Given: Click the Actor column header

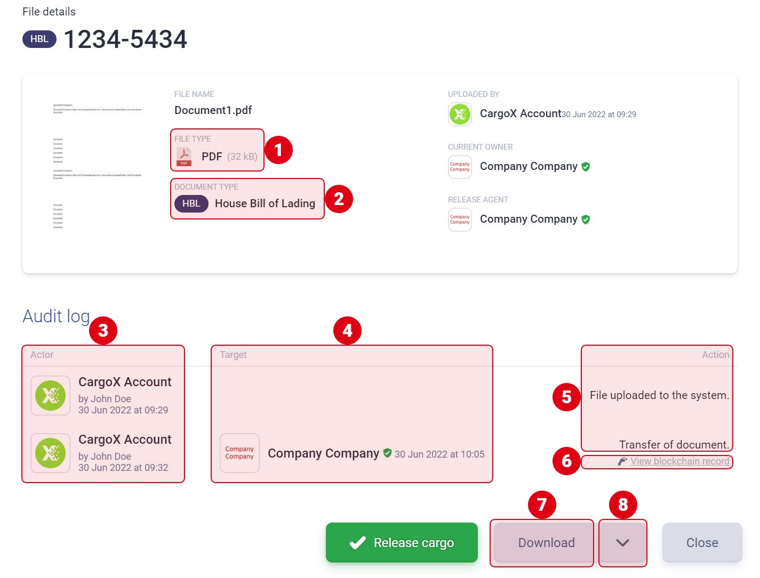Looking at the screenshot, I should (42, 355).
